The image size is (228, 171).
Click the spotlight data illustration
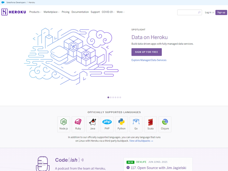click(x=71, y=56)
